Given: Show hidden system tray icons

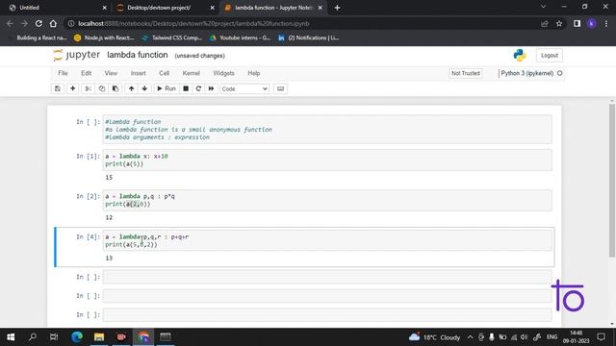Looking at the screenshot, I should pyautogui.click(x=471, y=337).
